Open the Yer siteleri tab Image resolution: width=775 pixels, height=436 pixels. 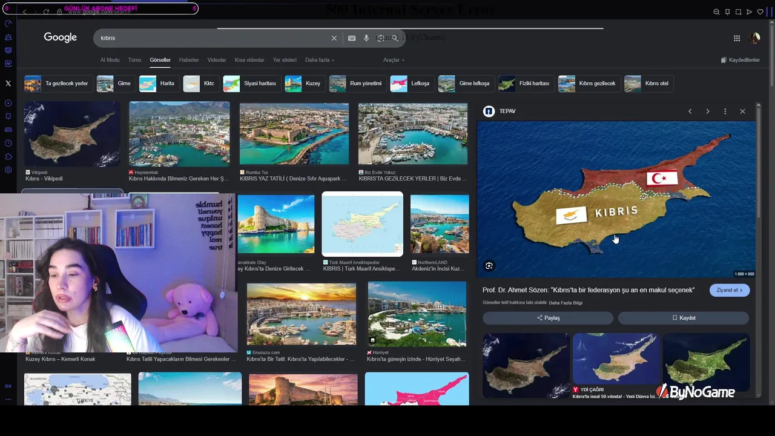tap(285, 60)
